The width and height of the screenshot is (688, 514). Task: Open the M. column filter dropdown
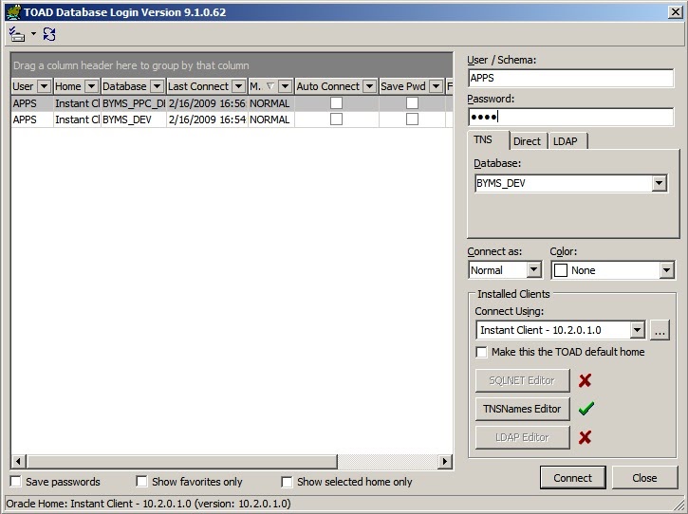(286, 86)
